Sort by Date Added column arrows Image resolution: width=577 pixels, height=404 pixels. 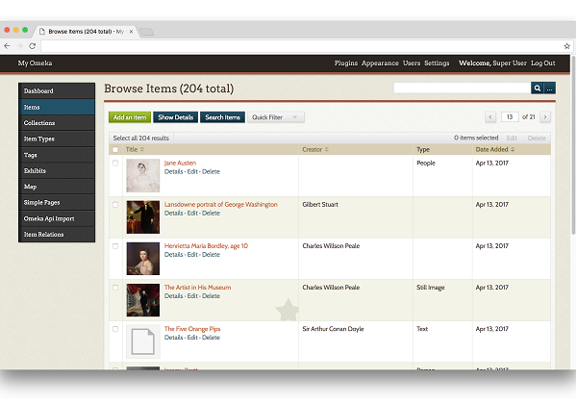click(513, 149)
